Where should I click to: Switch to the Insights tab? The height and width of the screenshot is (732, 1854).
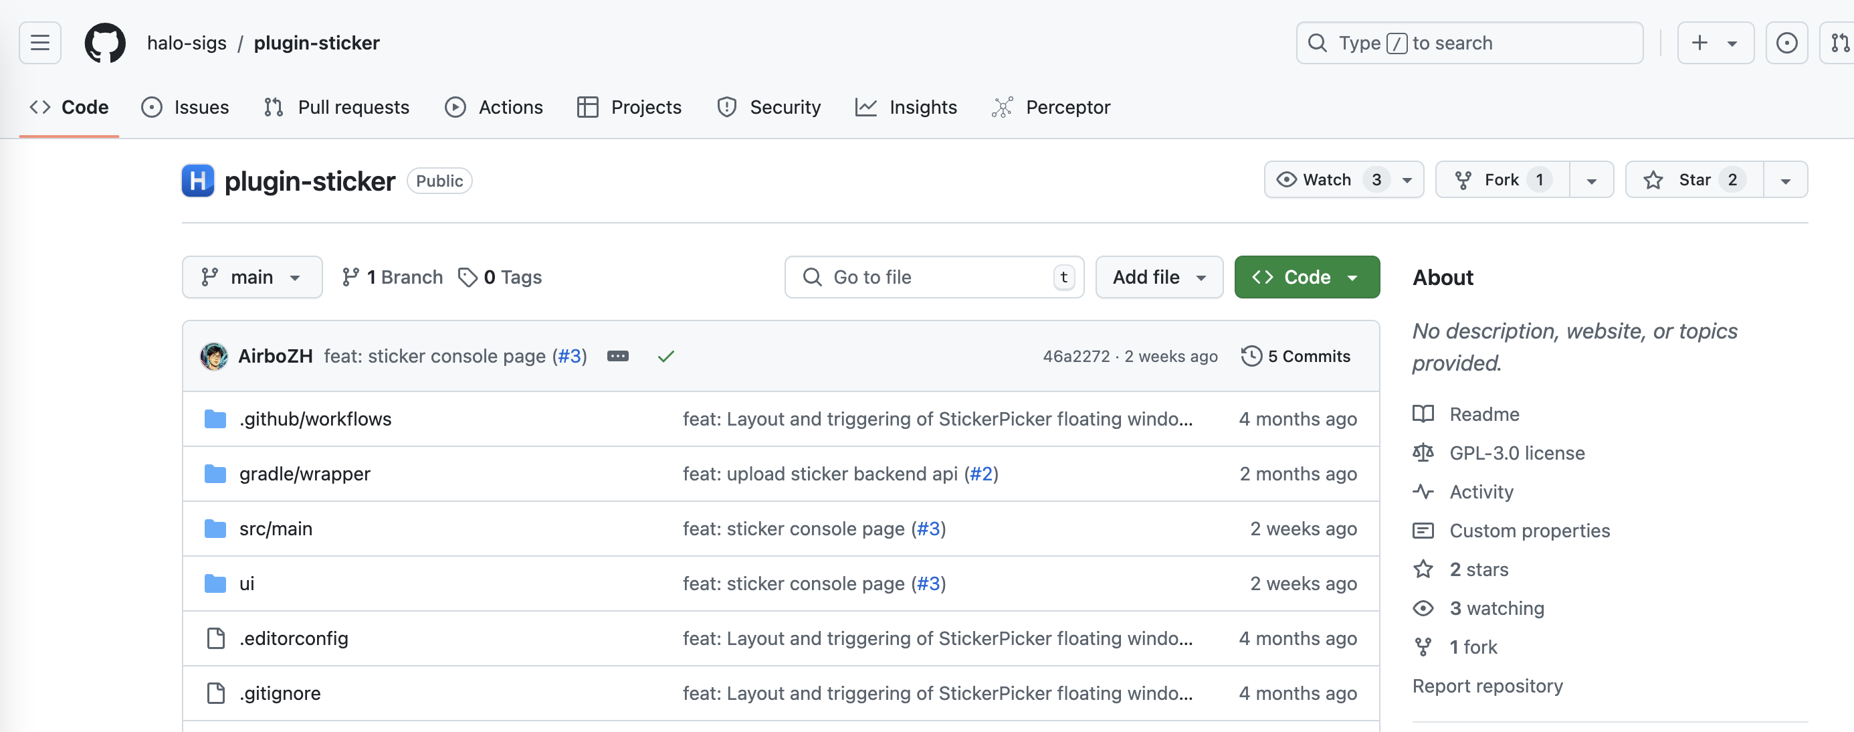tap(906, 107)
